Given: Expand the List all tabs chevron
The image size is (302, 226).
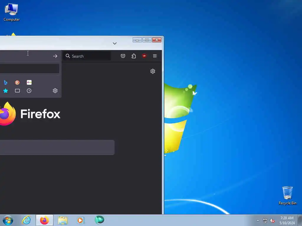Looking at the screenshot, I should pos(115,44).
